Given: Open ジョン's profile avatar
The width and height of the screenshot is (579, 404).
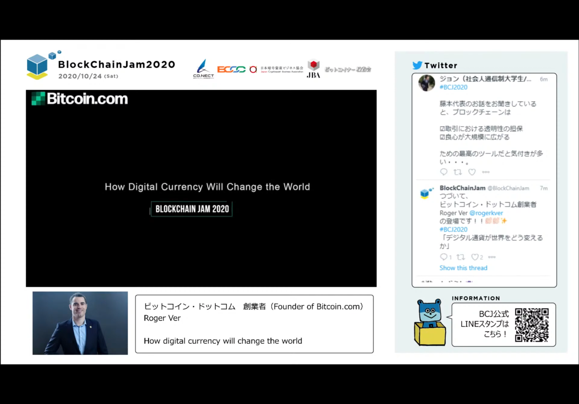Looking at the screenshot, I should [427, 83].
